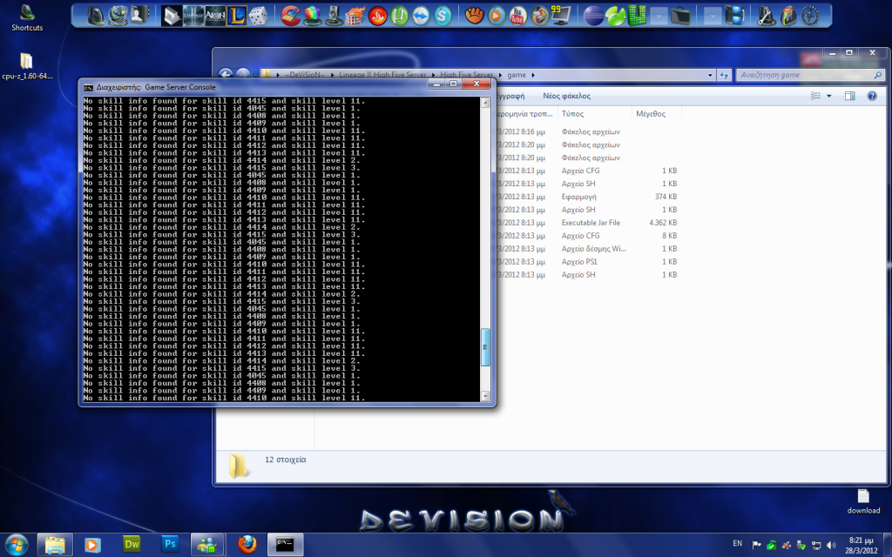Sort files by the Τύπος column header
The width and height of the screenshot is (892, 557).
point(573,113)
